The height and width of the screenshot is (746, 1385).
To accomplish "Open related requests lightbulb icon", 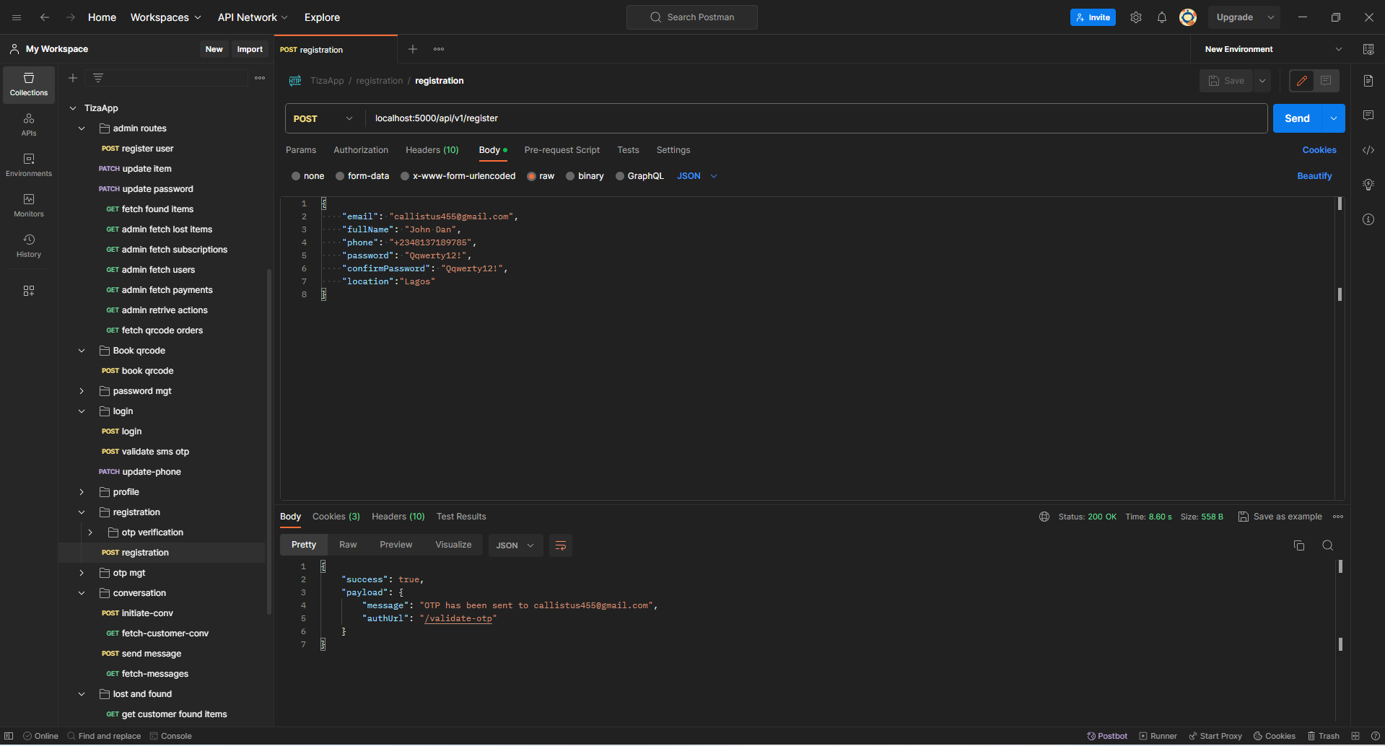I will coord(1368,185).
